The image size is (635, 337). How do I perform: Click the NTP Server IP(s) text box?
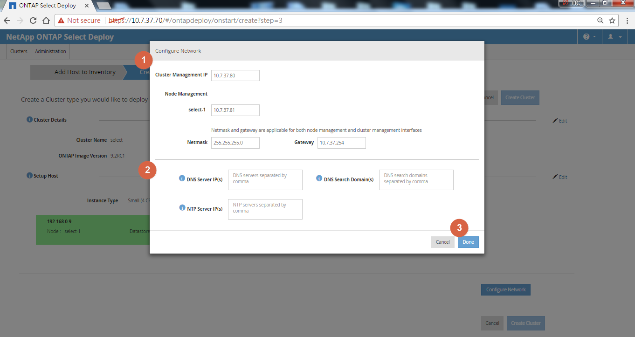[x=265, y=209]
